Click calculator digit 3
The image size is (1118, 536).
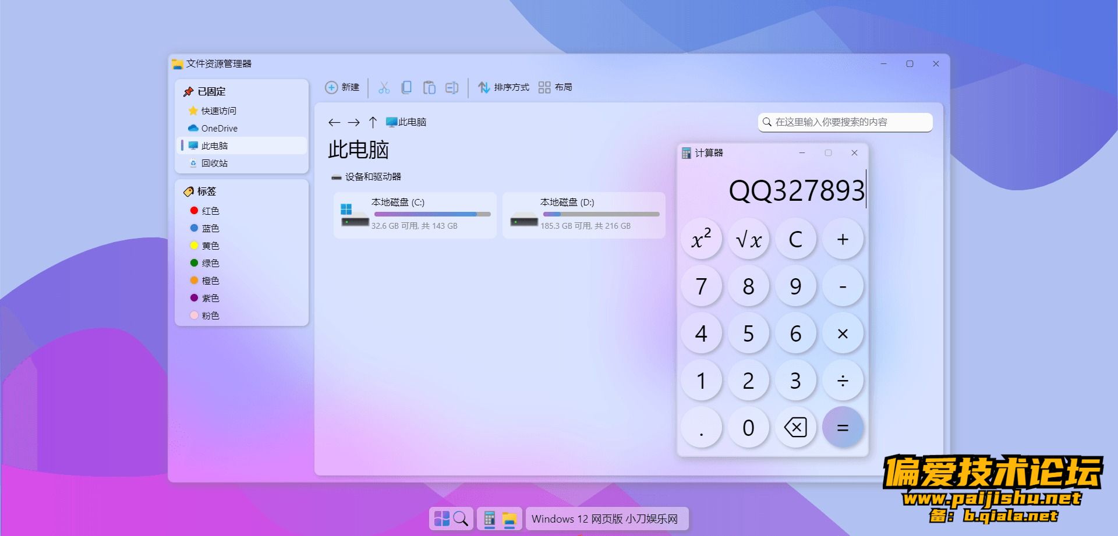point(795,381)
